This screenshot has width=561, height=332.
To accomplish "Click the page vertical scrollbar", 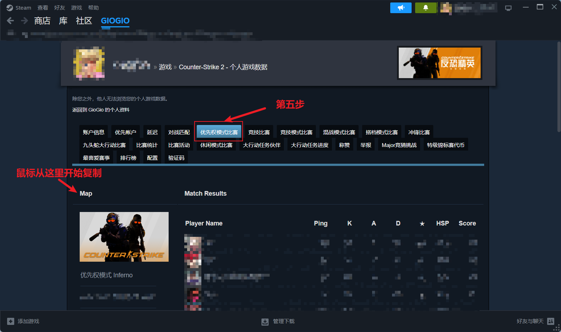I will (x=559, y=87).
